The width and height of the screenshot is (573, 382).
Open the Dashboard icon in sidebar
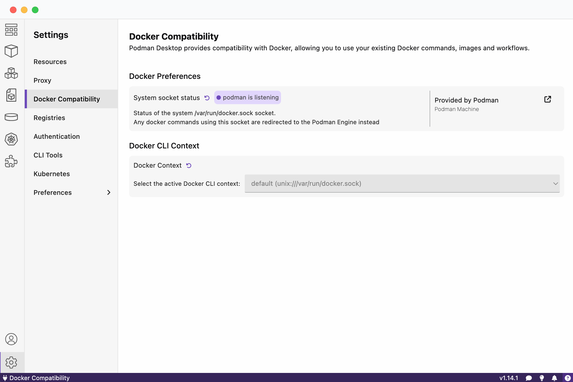pyautogui.click(x=11, y=30)
